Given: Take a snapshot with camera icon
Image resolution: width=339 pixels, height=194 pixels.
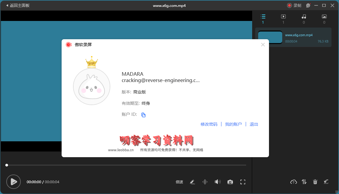Looking at the screenshot, I should 230,182.
